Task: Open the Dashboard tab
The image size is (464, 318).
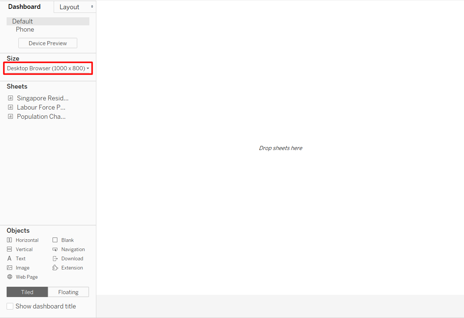Action: 24,7
